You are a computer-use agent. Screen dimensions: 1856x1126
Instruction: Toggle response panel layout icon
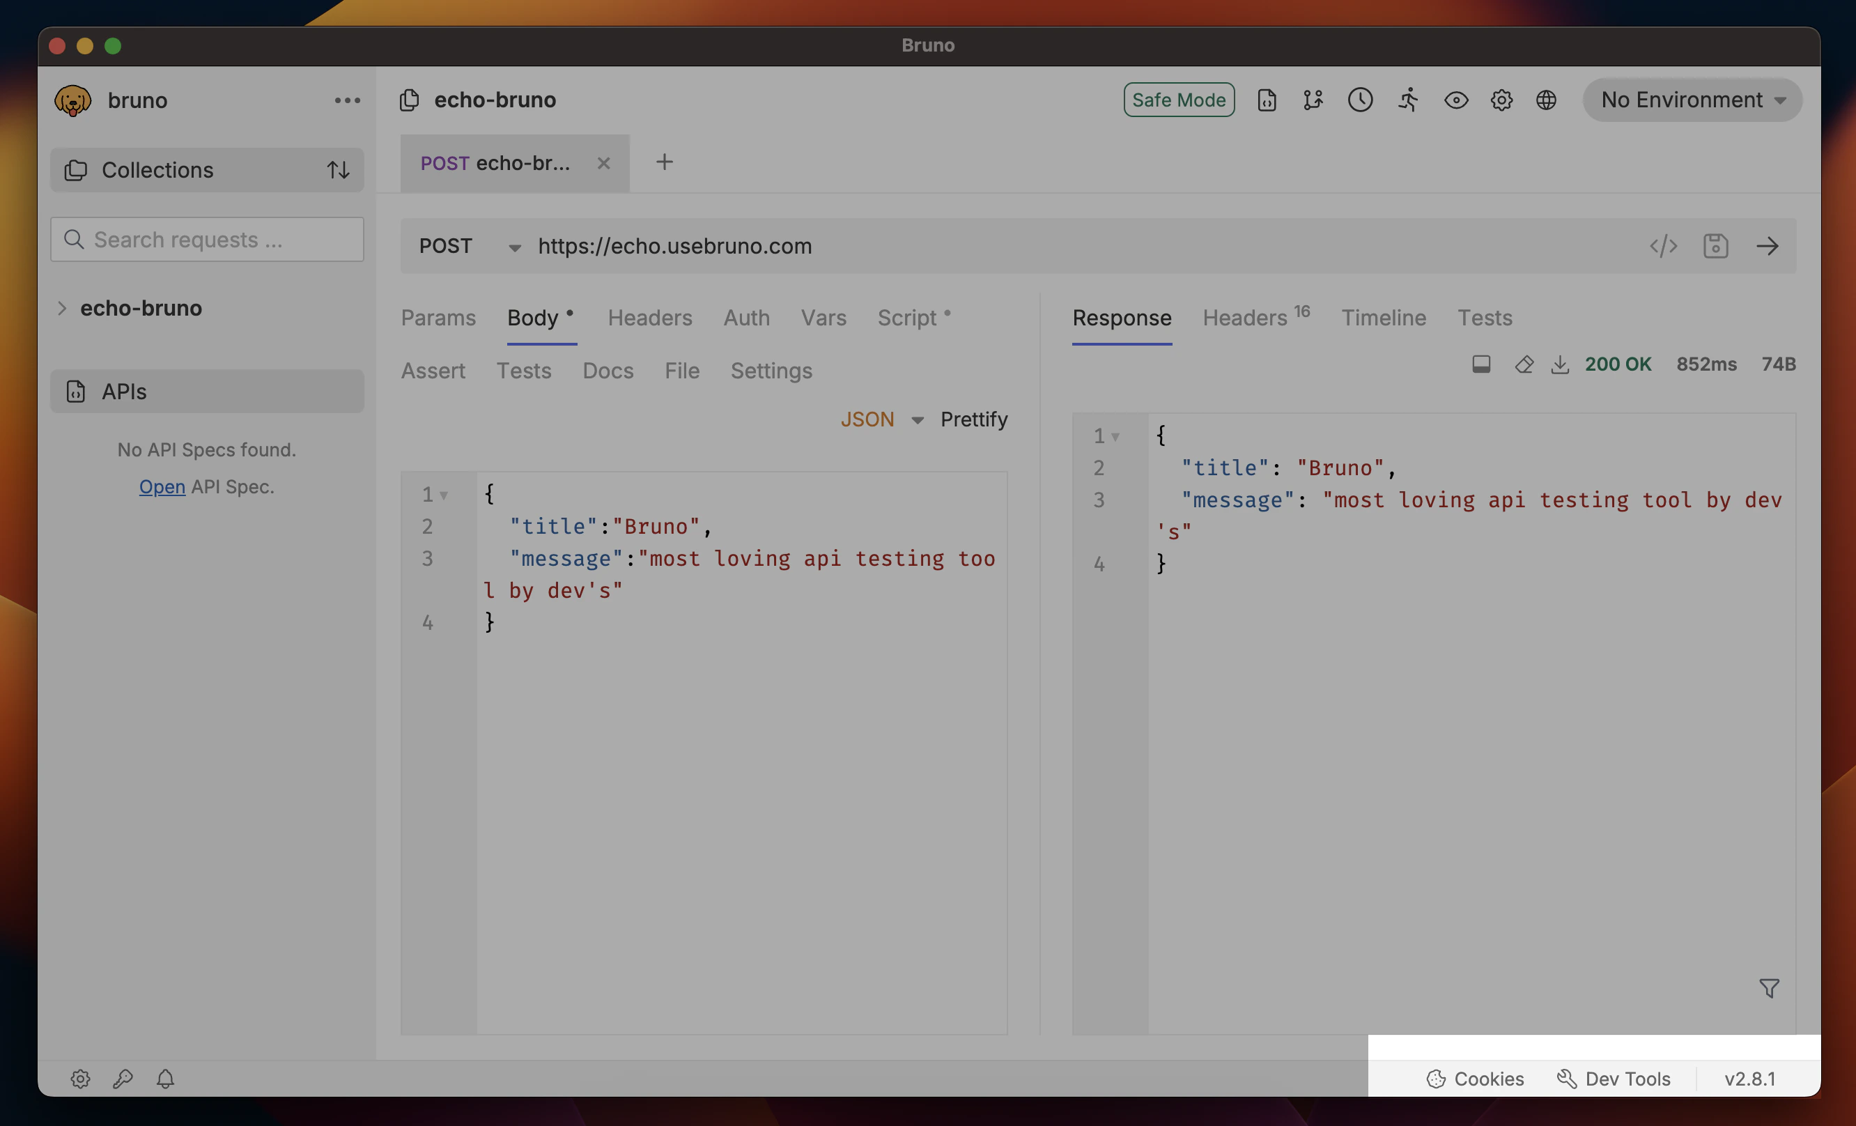pos(1481,364)
